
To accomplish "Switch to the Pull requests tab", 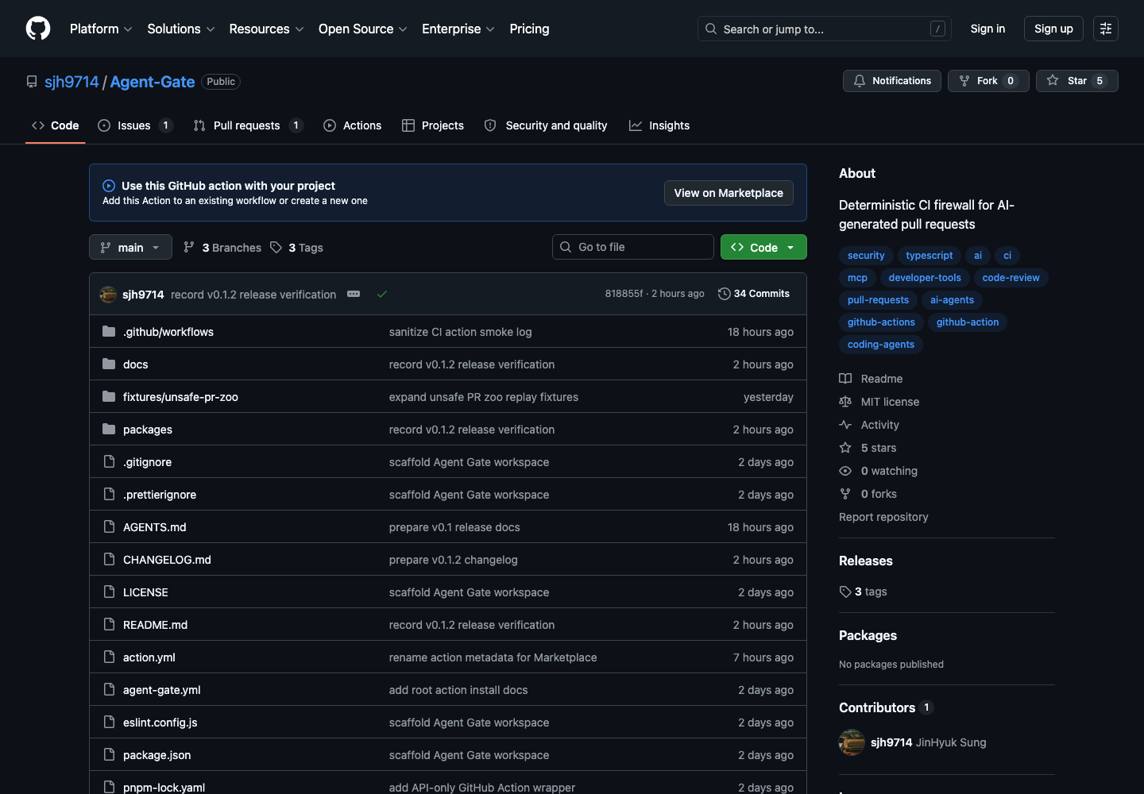I will click(x=247, y=125).
